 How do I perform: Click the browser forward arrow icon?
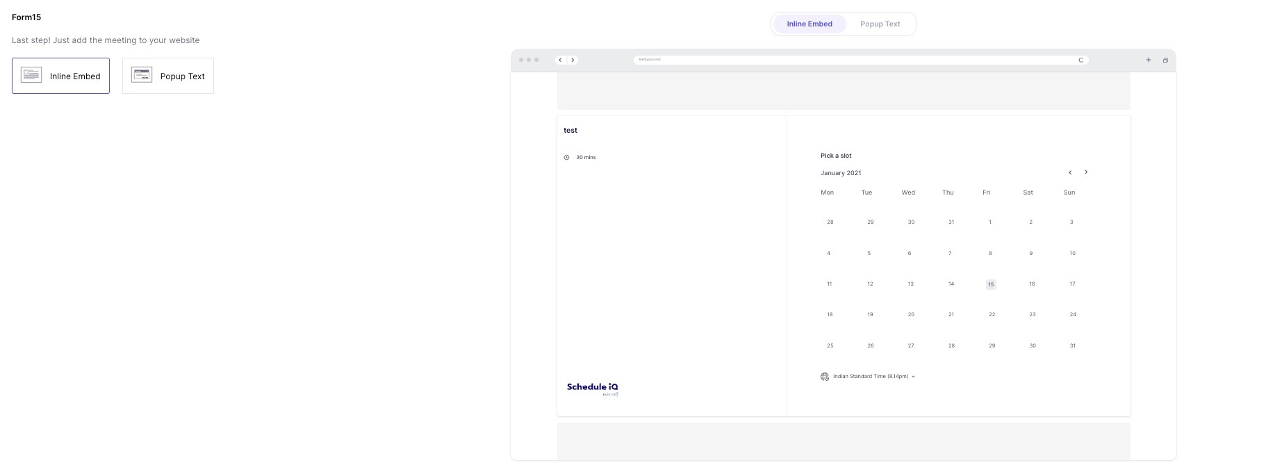pos(573,60)
